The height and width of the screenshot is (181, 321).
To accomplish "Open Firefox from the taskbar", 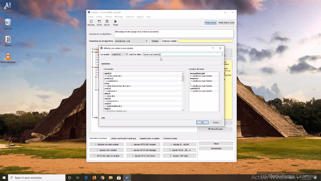I will (x=94, y=178).
